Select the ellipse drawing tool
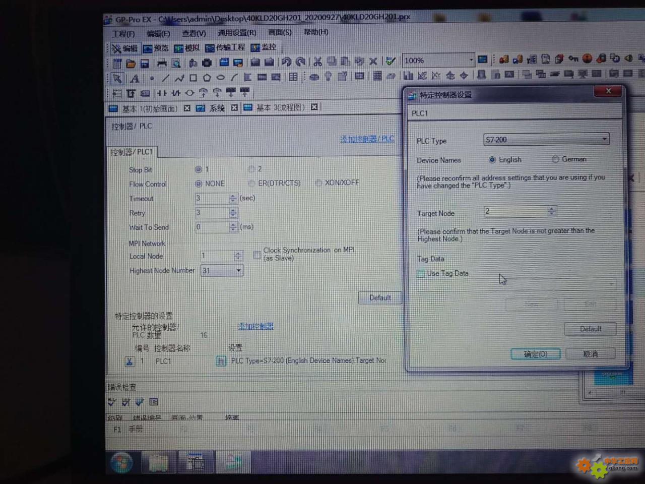Screen dimensions: 645x484 click(221, 78)
